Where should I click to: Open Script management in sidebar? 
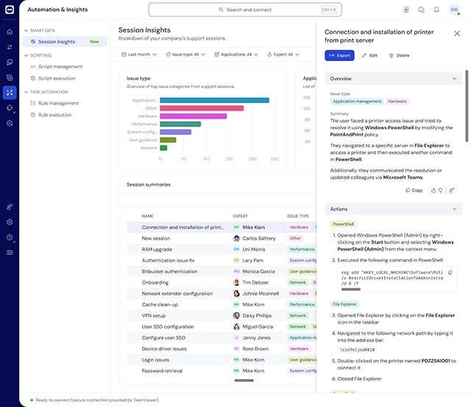click(60, 66)
